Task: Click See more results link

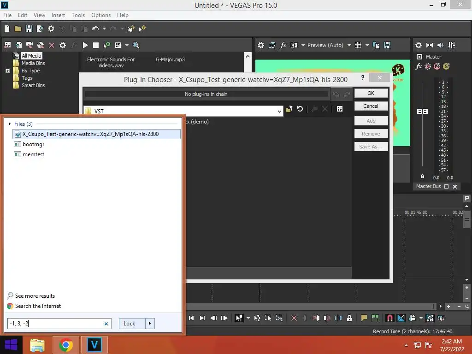Action: click(35, 296)
